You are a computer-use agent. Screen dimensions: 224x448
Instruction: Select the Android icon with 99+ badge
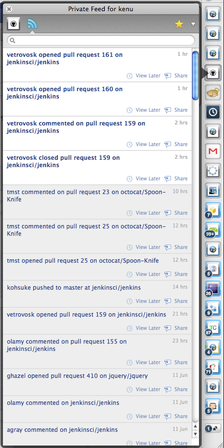212,229
